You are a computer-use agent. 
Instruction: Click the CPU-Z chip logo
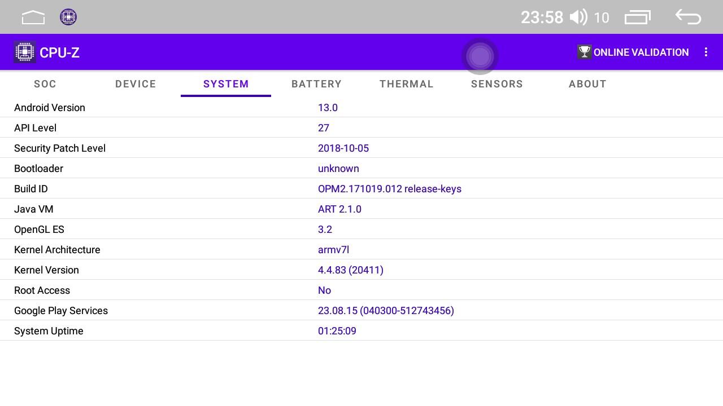pyautogui.click(x=25, y=52)
